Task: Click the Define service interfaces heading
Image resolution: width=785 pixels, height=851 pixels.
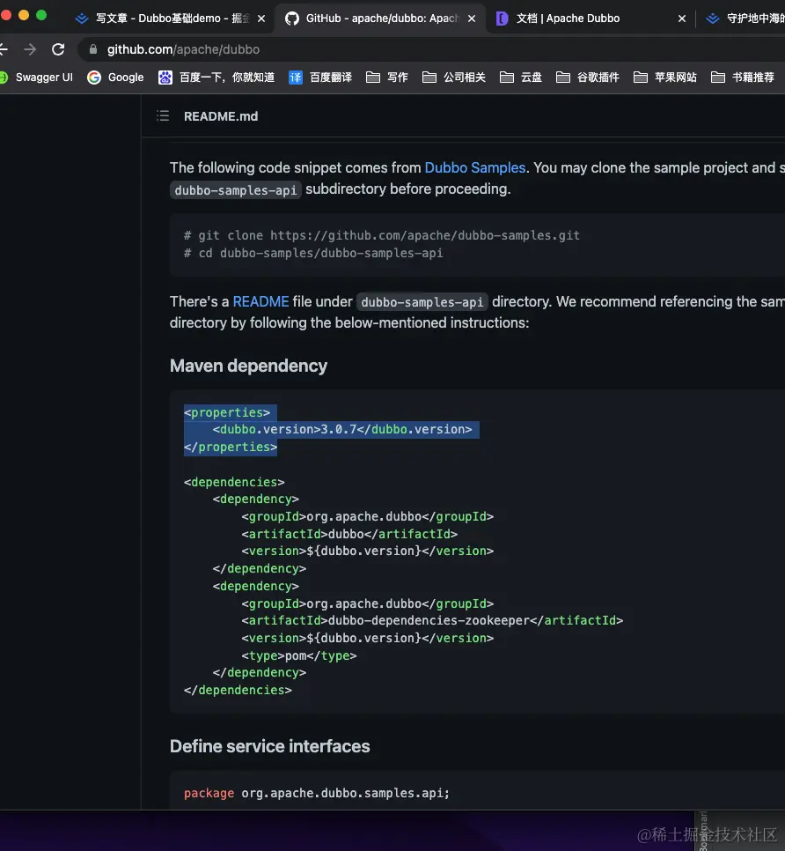Action: tap(269, 746)
